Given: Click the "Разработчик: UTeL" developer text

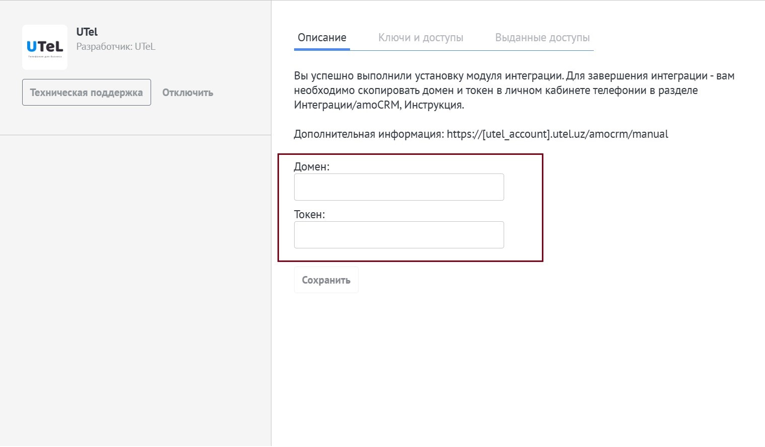Looking at the screenshot, I should coord(115,47).
